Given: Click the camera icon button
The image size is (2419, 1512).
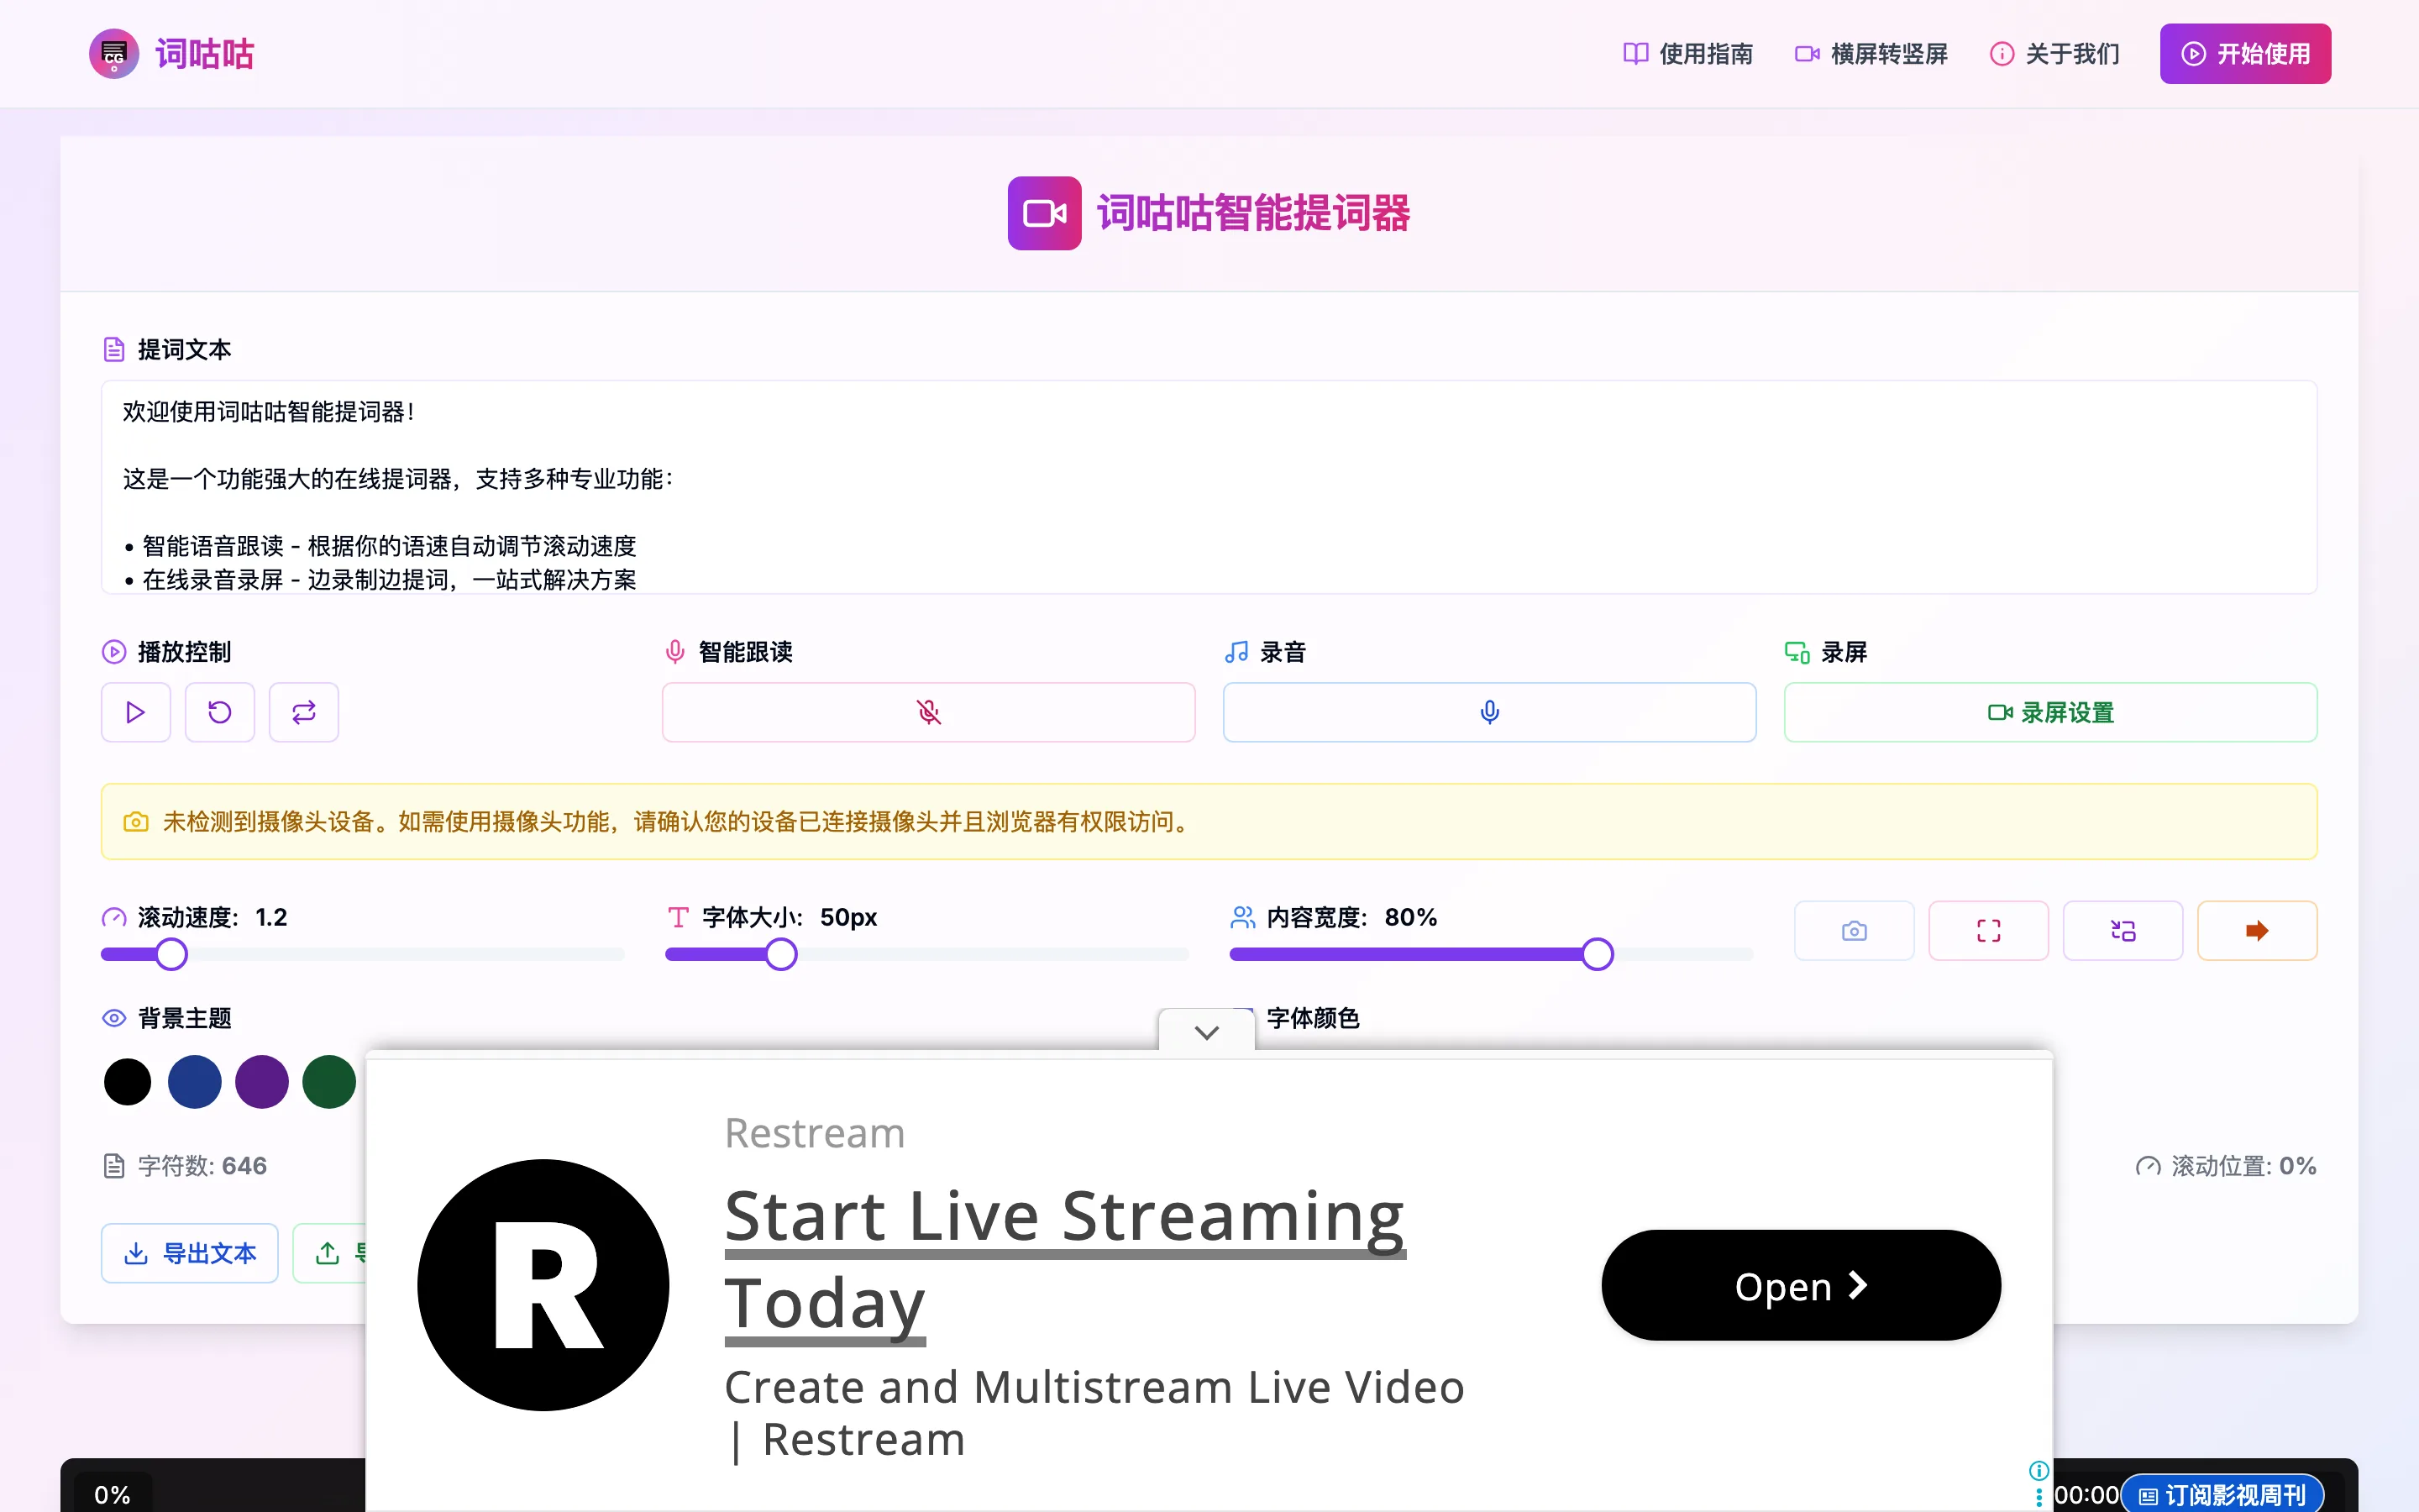Looking at the screenshot, I should pyautogui.click(x=1855, y=931).
